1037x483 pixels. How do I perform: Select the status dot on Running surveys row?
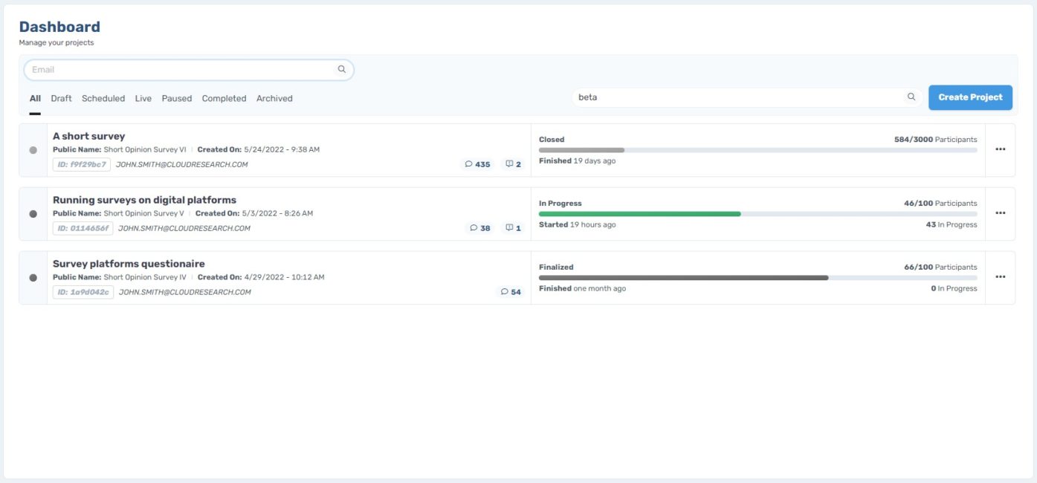tap(33, 213)
